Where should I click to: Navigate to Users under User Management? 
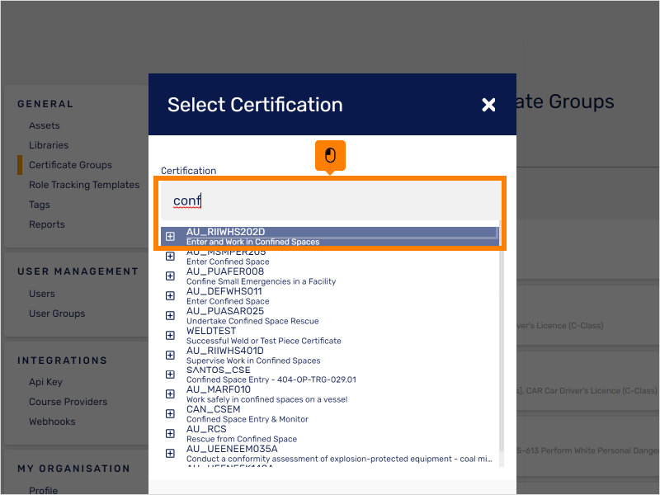42,294
